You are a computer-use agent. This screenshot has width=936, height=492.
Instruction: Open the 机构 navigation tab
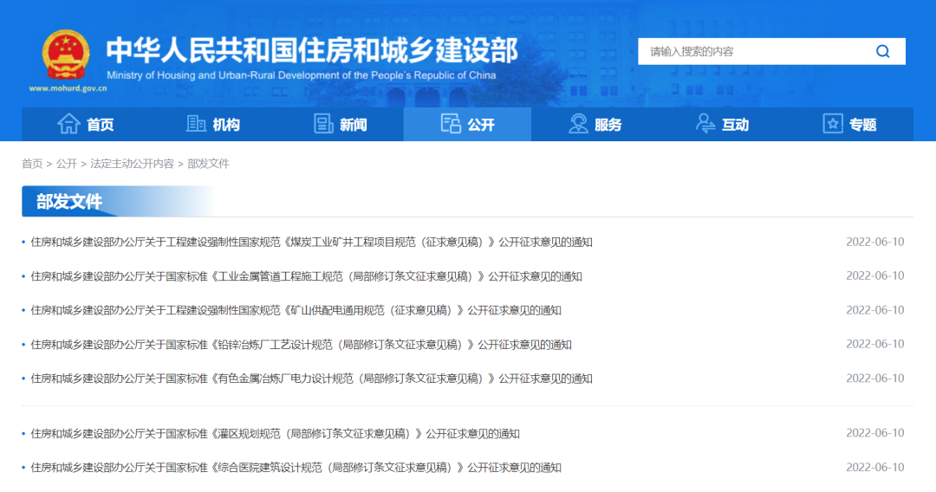click(x=212, y=124)
